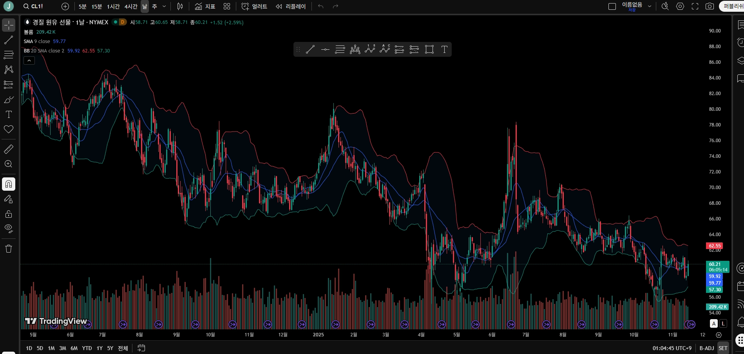
Task: Select the 날 daily interval
Action: tap(145, 6)
